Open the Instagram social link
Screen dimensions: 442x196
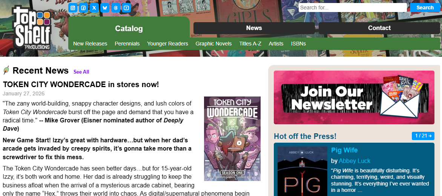click(73, 8)
